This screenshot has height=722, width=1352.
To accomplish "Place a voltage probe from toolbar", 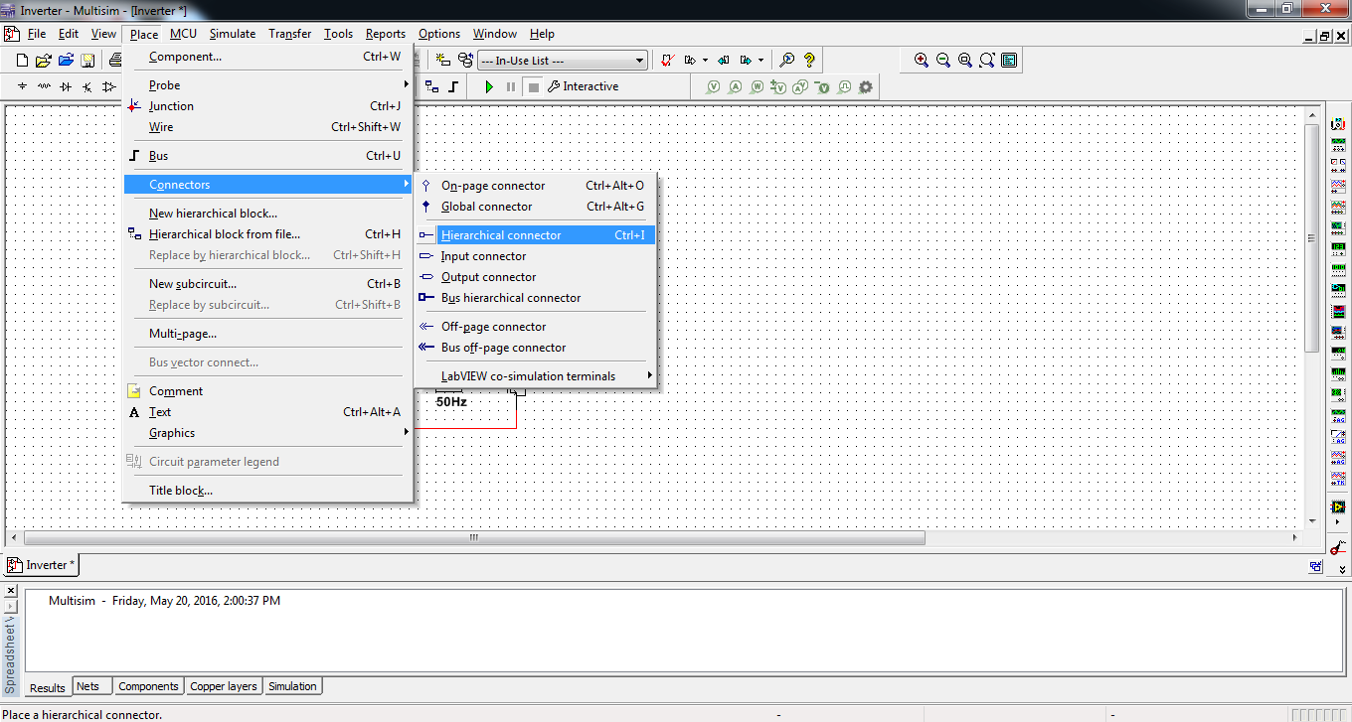I will [714, 87].
